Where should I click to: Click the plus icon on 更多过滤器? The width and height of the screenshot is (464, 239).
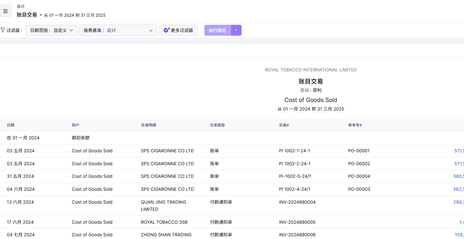(166, 30)
